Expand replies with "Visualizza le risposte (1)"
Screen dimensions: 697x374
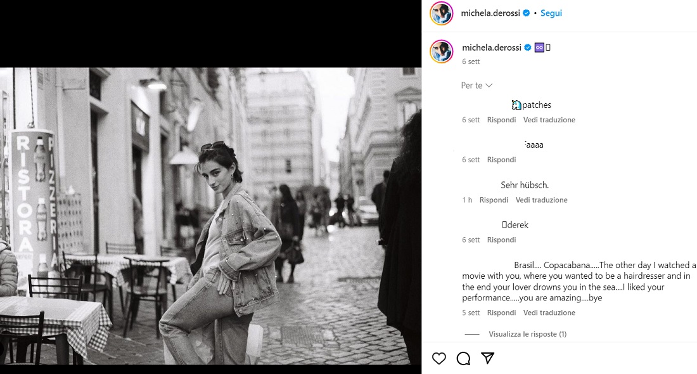tap(527, 334)
